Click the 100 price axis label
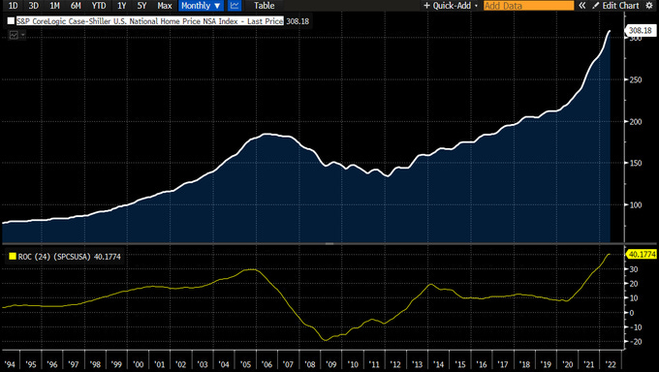Screen dimensions: 659x372 tap(636, 204)
